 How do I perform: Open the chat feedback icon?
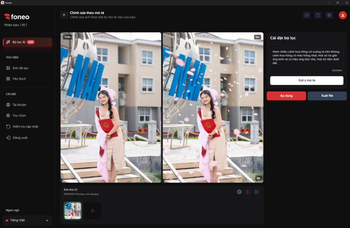point(307,15)
